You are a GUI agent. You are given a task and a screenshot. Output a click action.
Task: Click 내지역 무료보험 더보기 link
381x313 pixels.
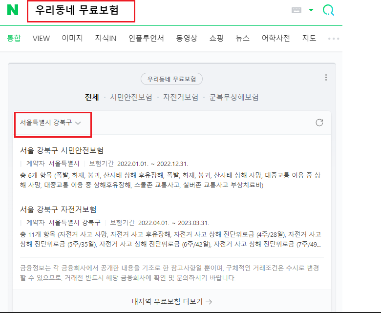point(172,302)
